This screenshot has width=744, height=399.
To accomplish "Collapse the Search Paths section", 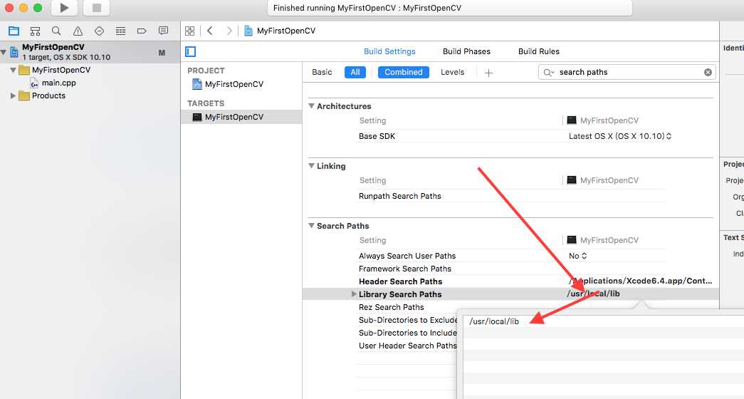I will pos(312,226).
